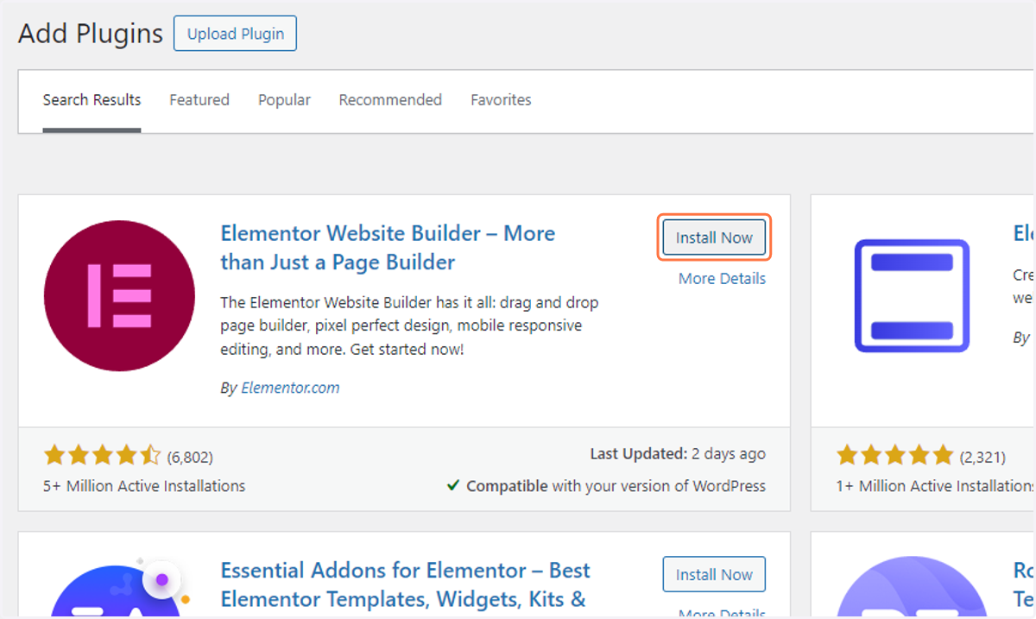Open the Elementor Website Builder title link
The height and width of the screenshot is (619, 1036).
click(388, 247)
